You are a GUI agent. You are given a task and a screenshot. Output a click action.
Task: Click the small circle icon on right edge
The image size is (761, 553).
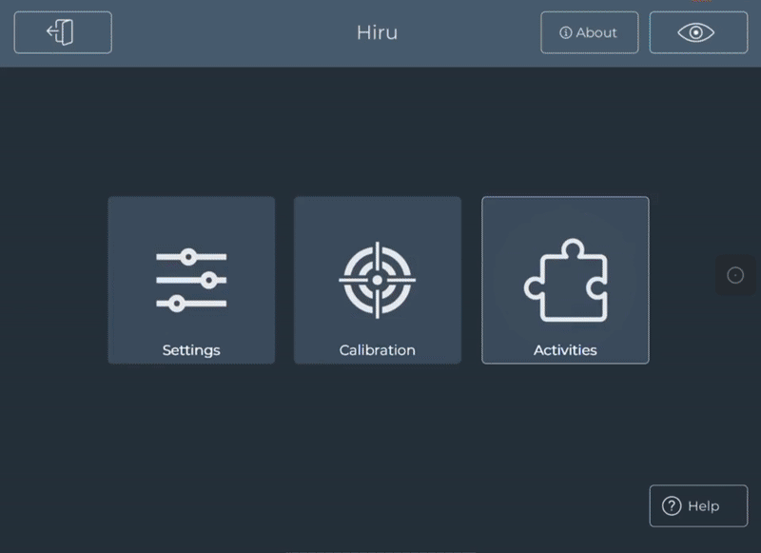point(735,275)
